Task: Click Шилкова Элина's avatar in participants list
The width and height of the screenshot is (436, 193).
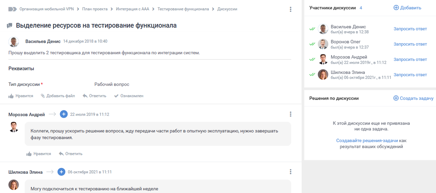Action: (x=323, y=74)
